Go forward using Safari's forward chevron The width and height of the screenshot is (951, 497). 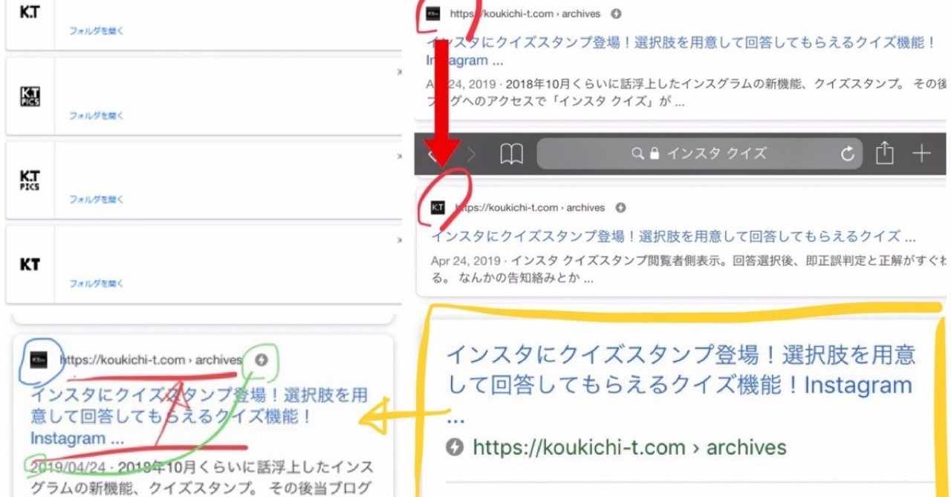click(x=471, y=155)
